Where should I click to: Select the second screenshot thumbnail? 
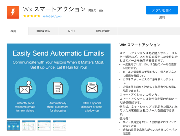(29, 126)
